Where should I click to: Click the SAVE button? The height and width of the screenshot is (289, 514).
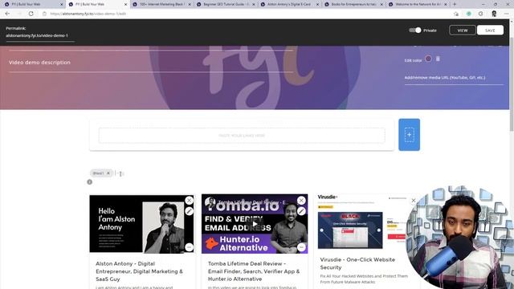pos(490,31)
